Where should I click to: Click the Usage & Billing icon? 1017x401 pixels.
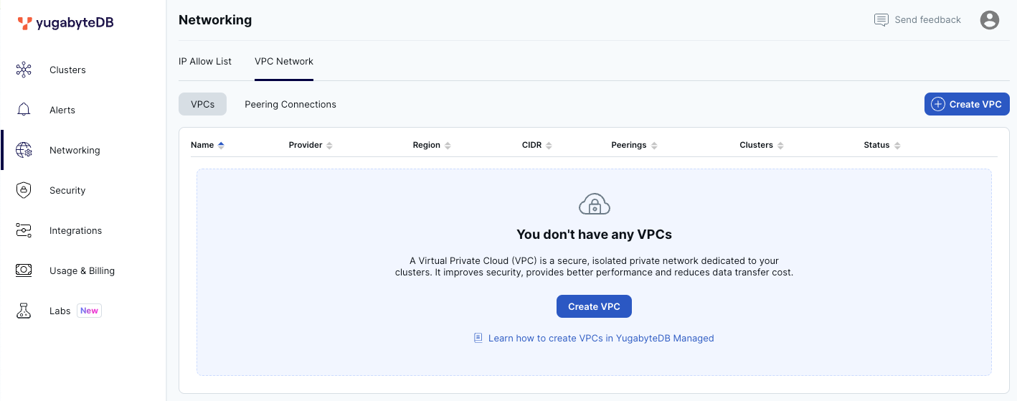point(24,270)
